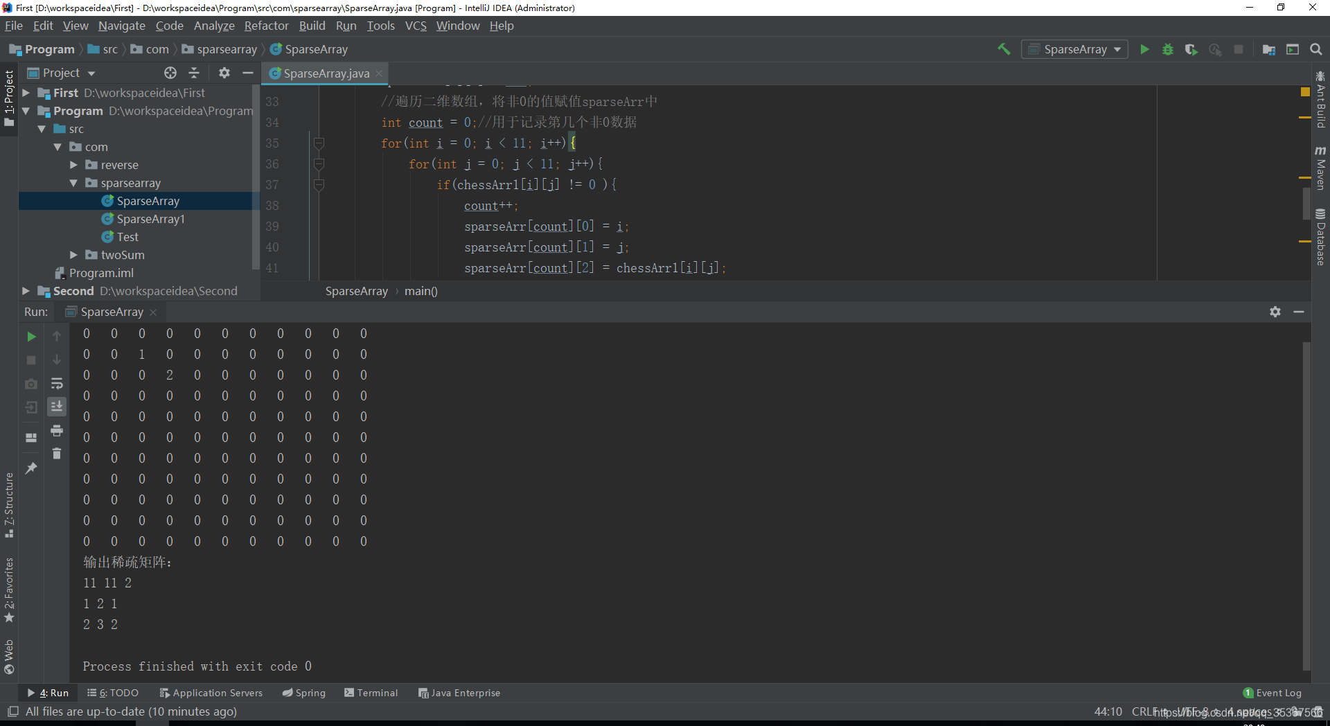Collapse all nodes in Project panel
This screenshot has height=726, width=1330.
[x=194, y=73]
